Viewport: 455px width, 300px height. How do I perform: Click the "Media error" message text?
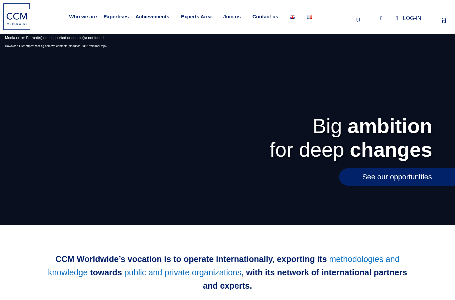point(54,38)
